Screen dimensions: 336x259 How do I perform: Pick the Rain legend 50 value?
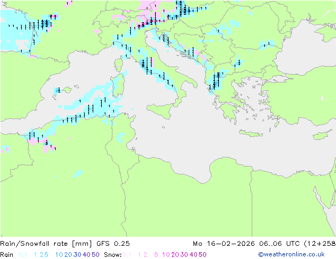coord(95,255)
